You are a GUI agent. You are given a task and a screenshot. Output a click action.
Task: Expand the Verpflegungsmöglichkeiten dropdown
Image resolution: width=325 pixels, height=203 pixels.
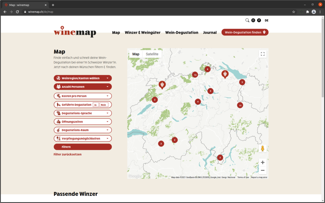click(83, 139)
